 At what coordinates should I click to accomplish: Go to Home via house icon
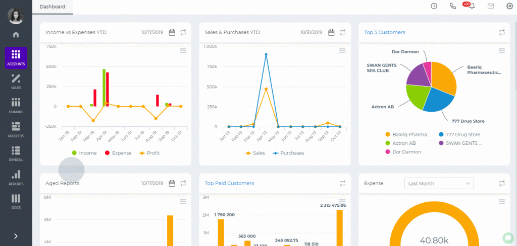click(x=16, y=35)
